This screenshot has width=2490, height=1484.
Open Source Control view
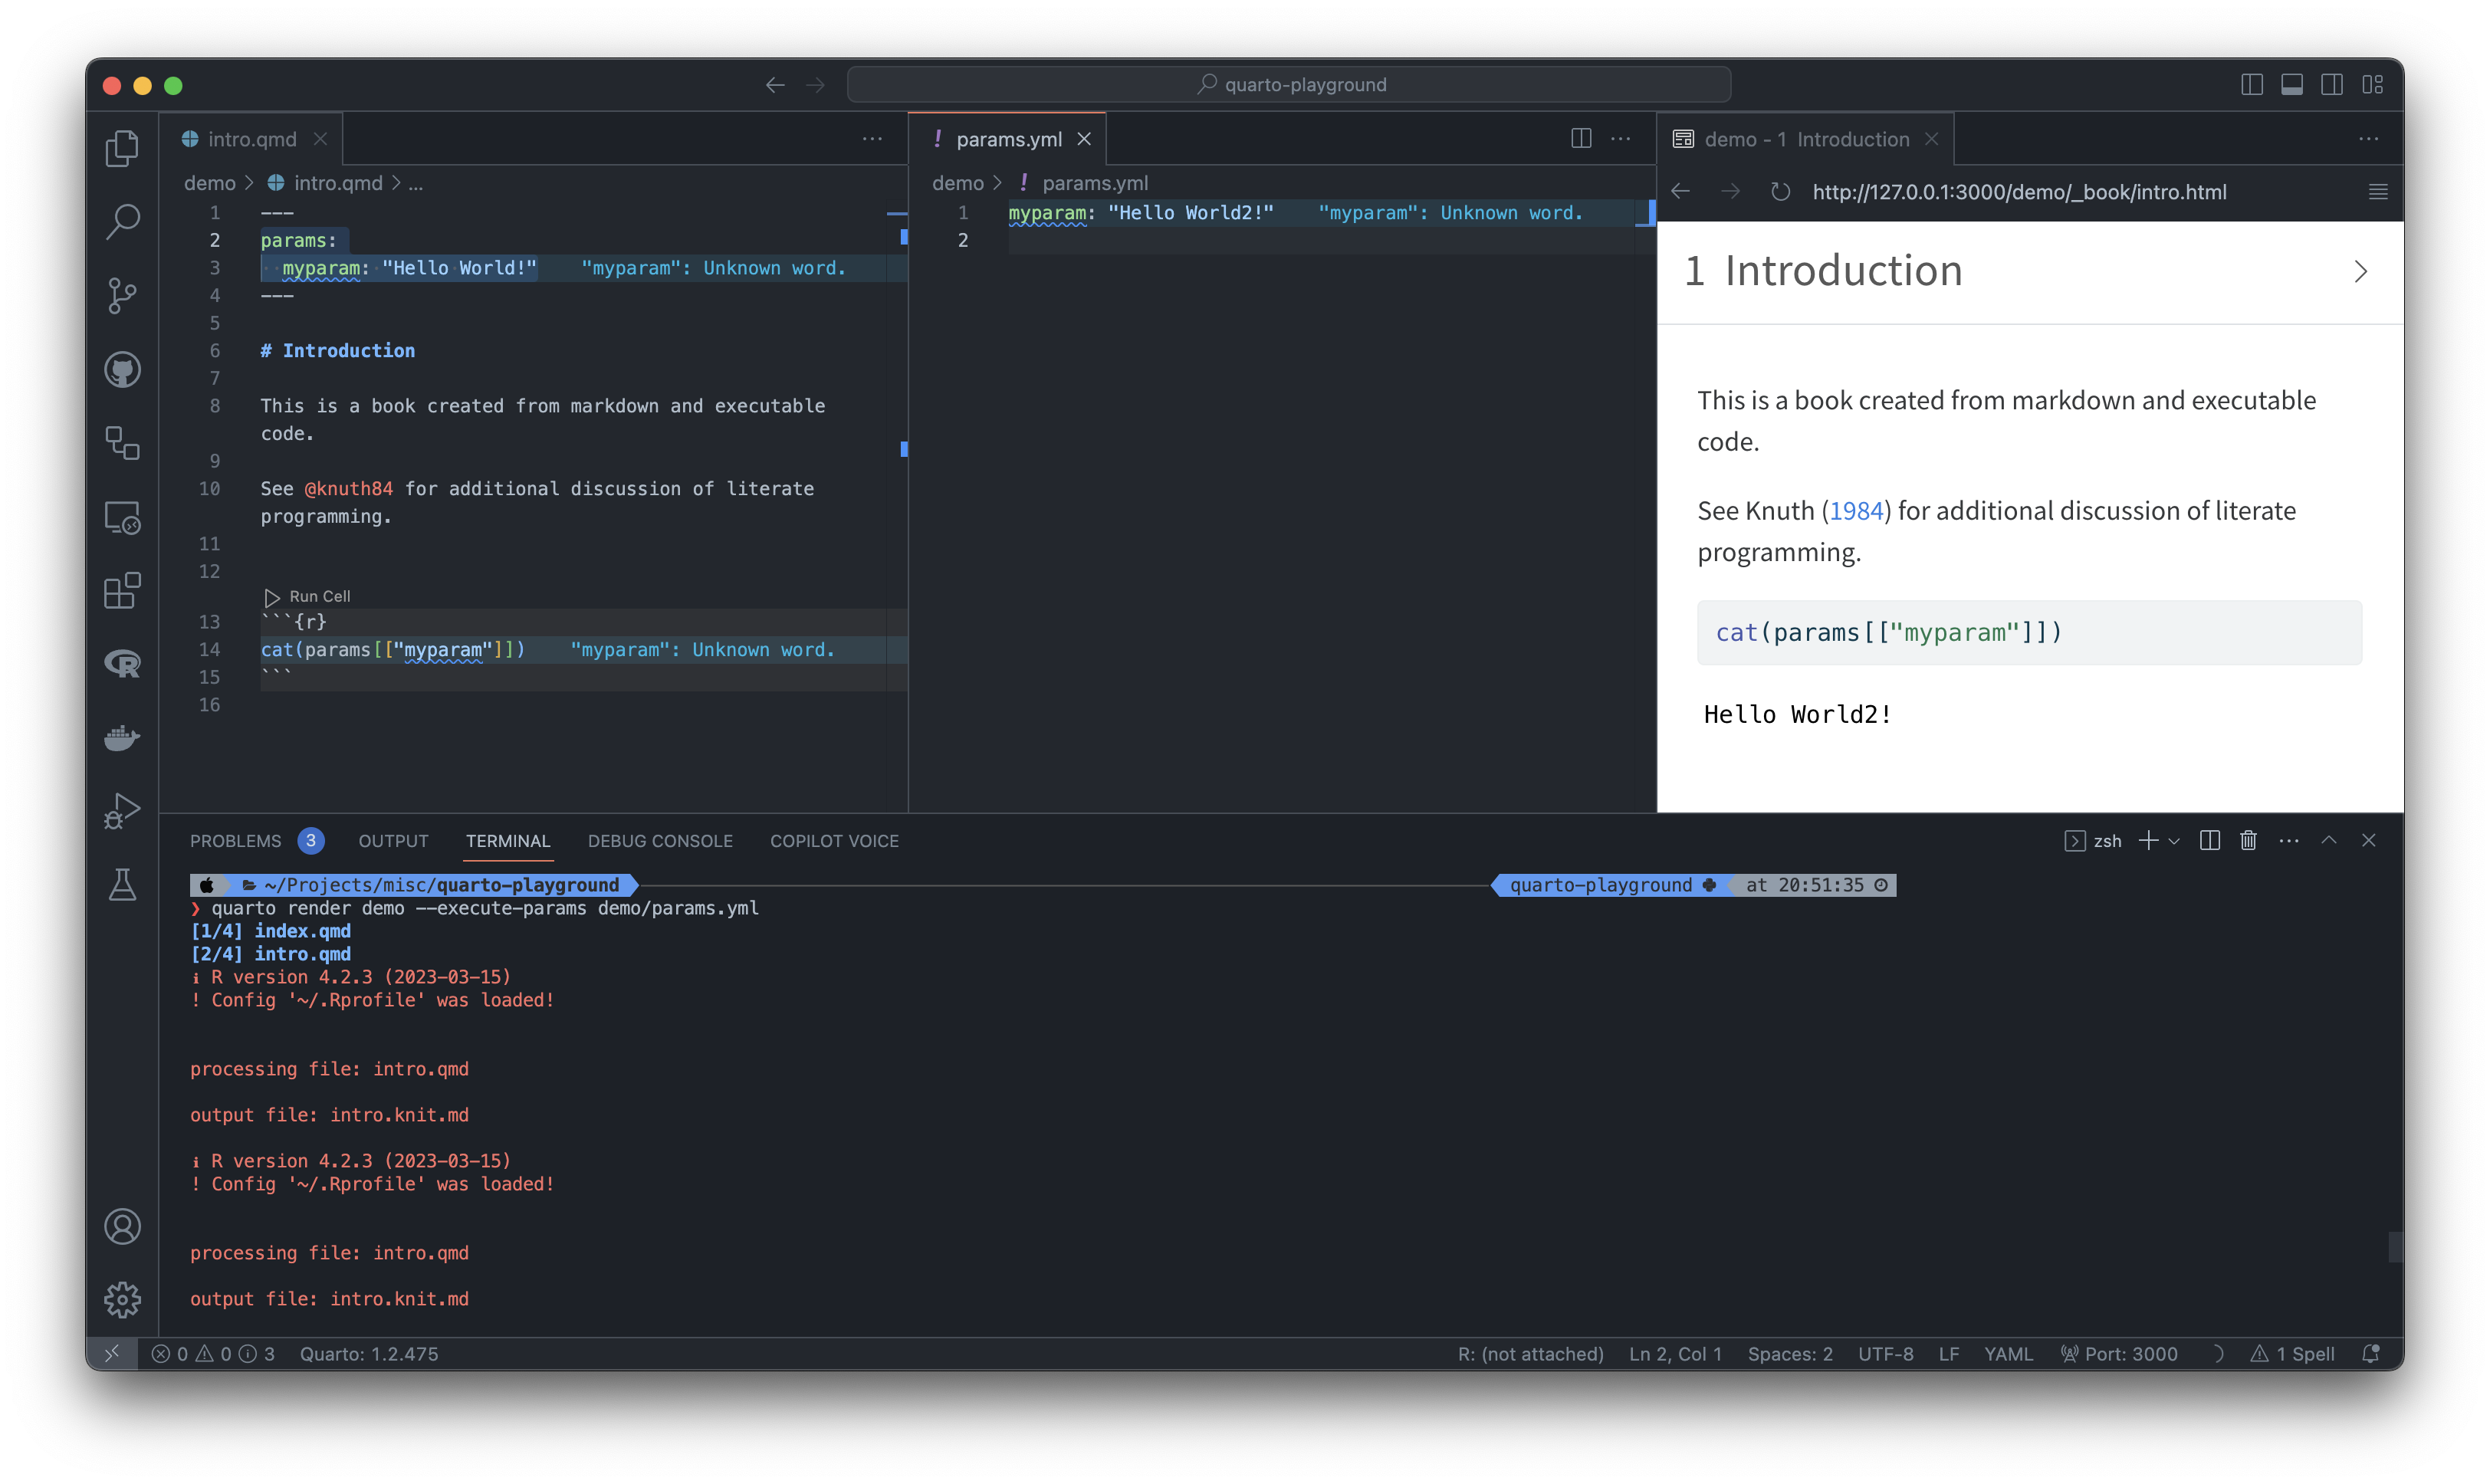click(x=122, y=296)
